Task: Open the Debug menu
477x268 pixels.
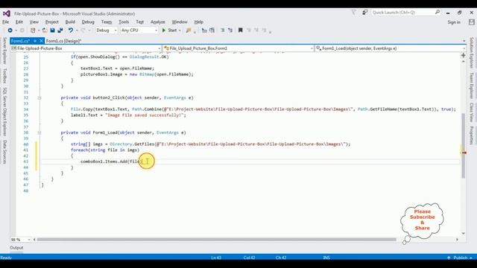Action: tap(88, 22)
